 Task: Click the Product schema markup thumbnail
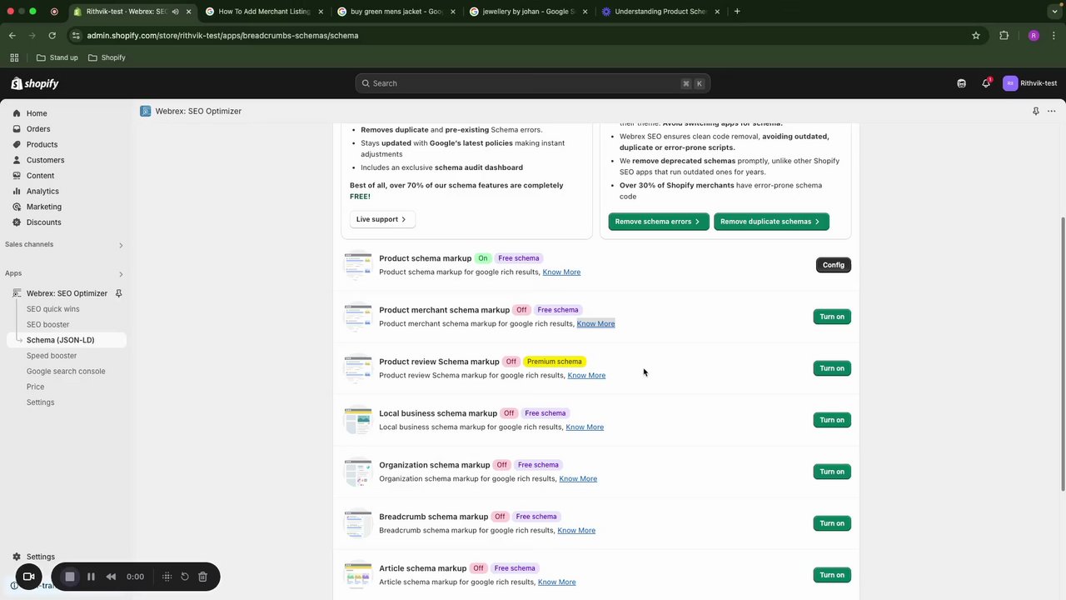click(358, 265)
